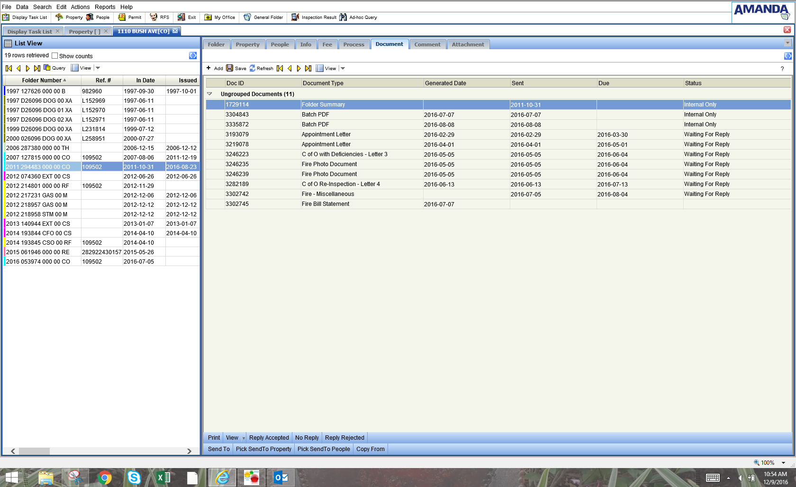Open the General Folder tool
This screenshot has height=487, width=796.
point(263,18)
